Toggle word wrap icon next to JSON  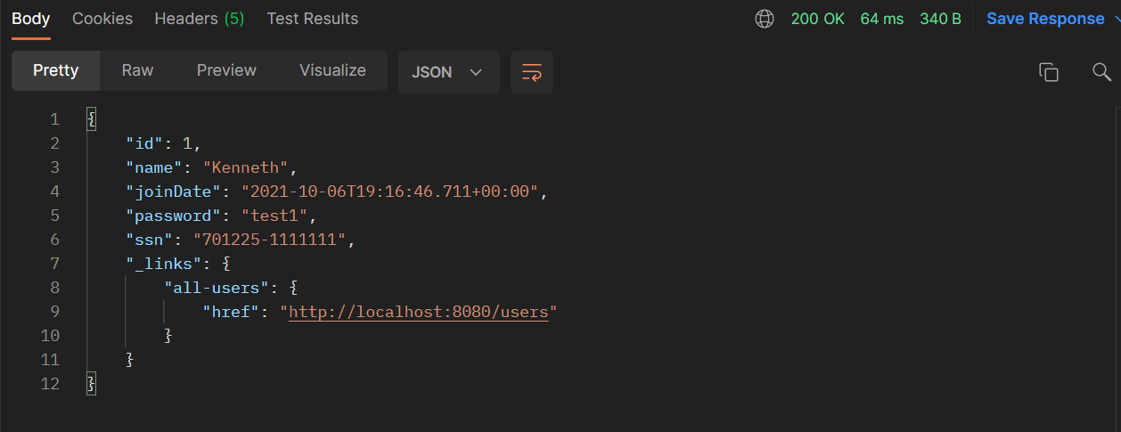[x=532, y=72]
